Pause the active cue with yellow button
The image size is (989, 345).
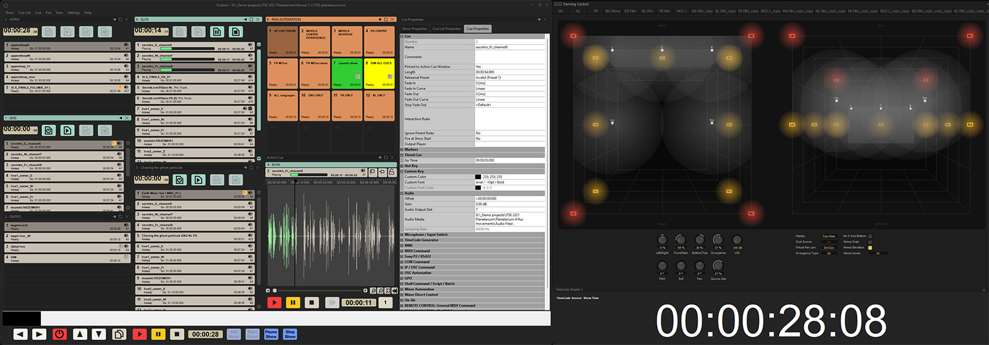pos(293,302)
